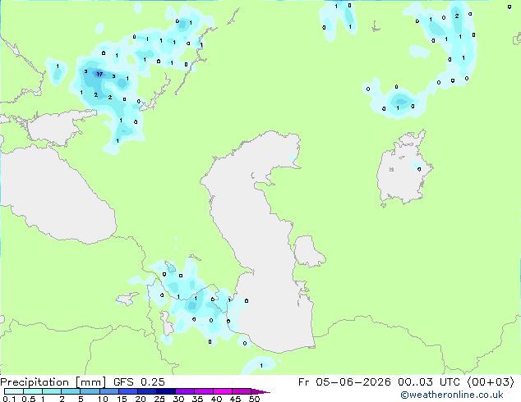The height and width of the screenshot is (402, 521).
Task: Click the '(00+03)' forecast step text
Action: 491,382
